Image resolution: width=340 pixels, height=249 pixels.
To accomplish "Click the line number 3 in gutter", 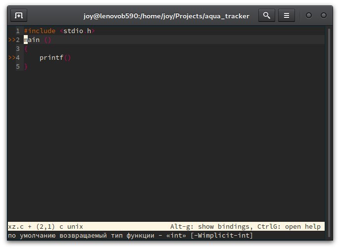I will [x=18, y=49].
